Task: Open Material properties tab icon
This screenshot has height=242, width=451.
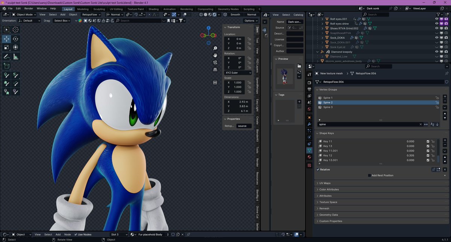Action: pos(309,157)
